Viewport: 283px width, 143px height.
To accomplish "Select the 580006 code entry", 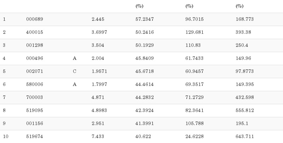I will coord(34,85).
